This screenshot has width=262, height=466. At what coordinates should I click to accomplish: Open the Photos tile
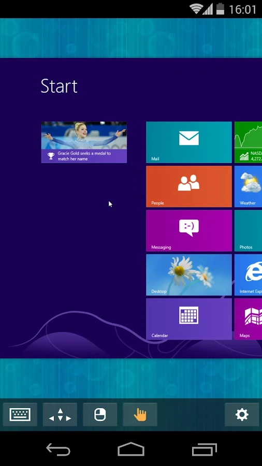(249, 230)
